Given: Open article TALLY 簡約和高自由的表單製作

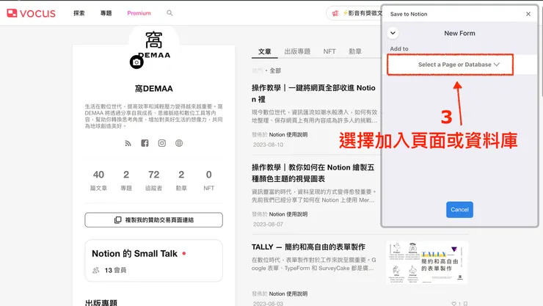Looking at the screenshot, I should pos(308,247).
